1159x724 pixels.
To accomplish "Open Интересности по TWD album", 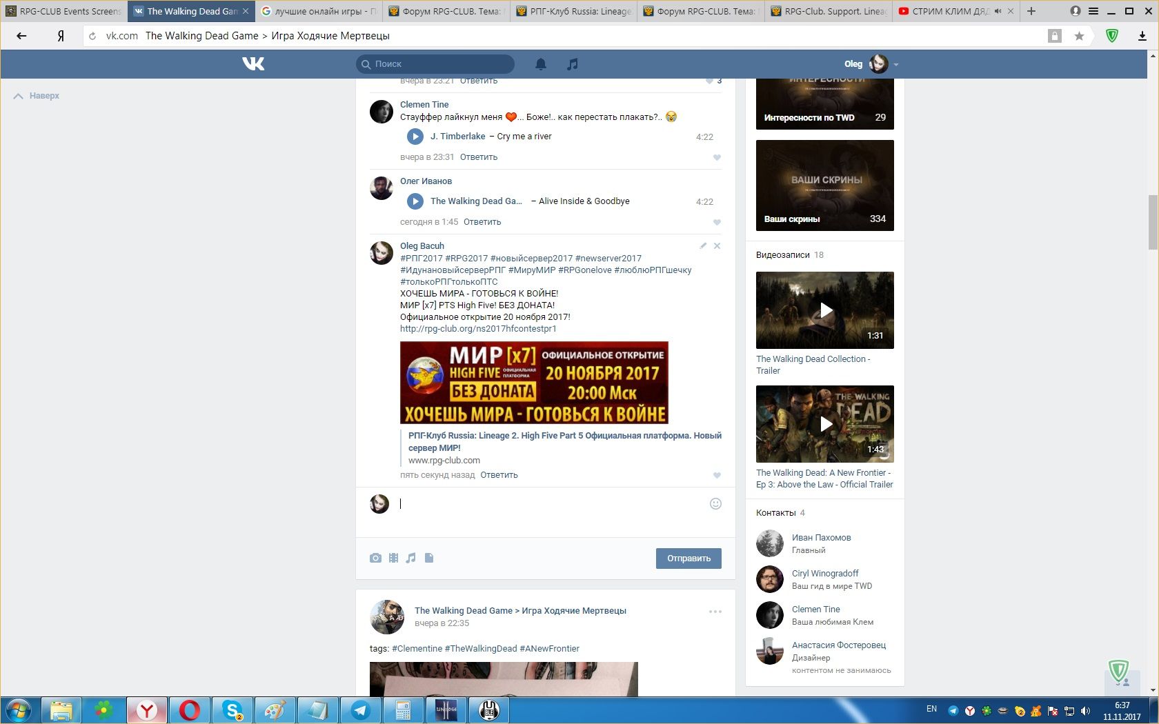I will tap(825, 103).
